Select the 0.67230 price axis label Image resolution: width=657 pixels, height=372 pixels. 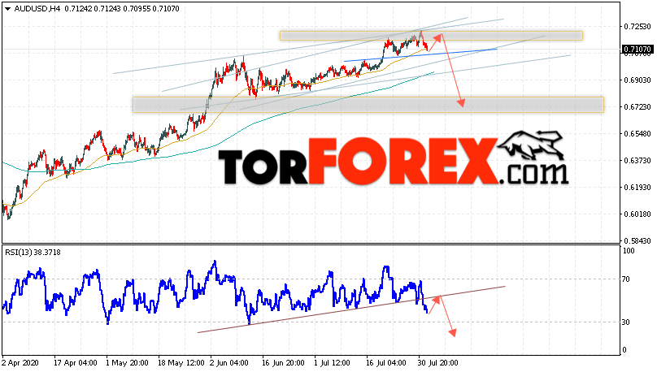[x=637, y=107]
